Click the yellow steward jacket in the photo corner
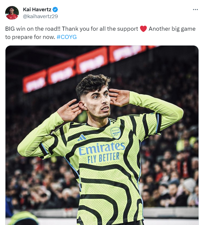The width and height of the screenshot is (204, 225). [24, 218]
